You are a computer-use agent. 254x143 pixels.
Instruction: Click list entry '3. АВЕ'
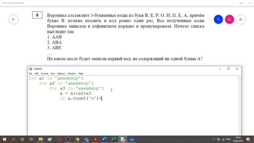[x=54, y=48]
